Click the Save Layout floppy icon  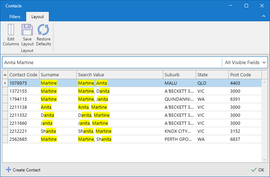pos(27,30)
